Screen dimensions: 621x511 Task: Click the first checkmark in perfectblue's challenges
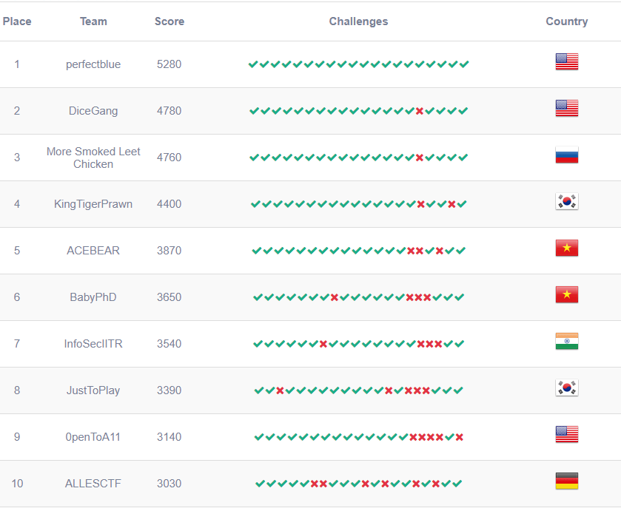pos(253,64)
